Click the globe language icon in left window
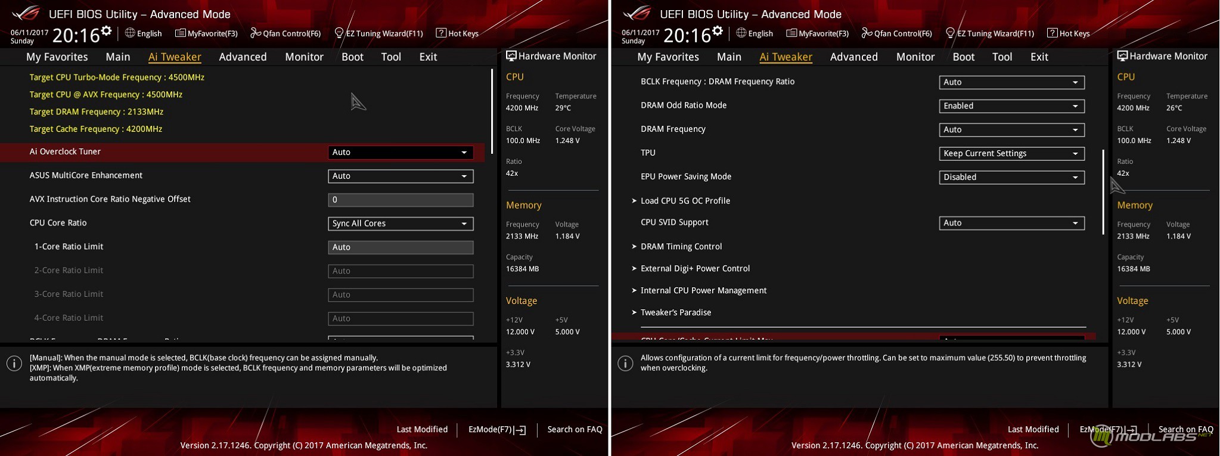 click(129, 33)
